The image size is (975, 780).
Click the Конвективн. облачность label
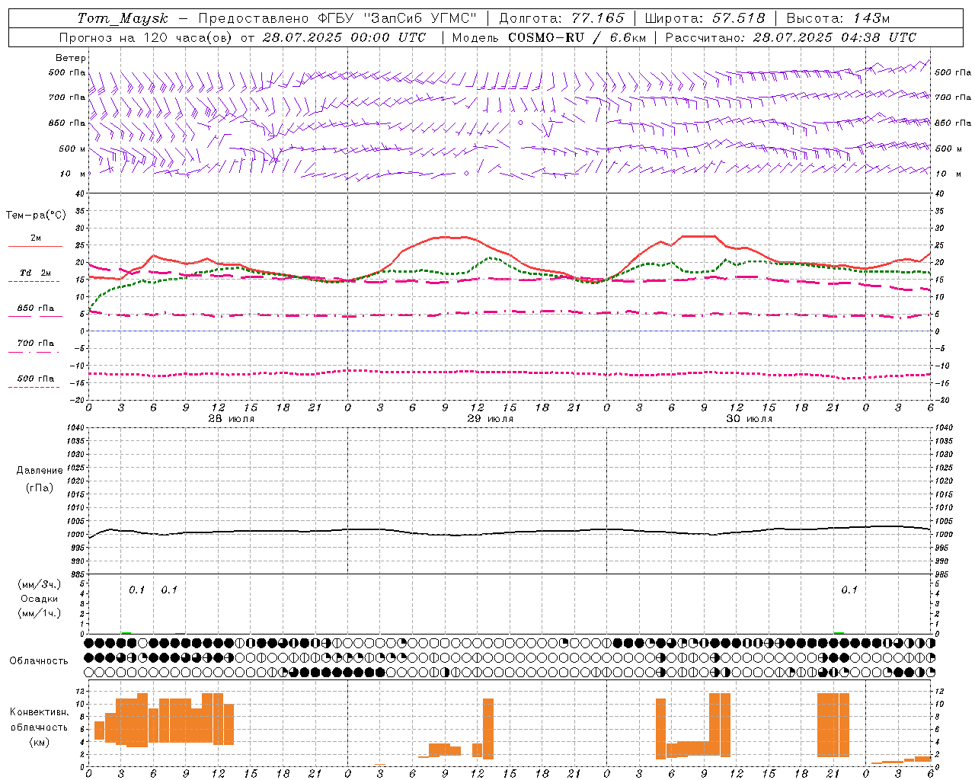[39, 720]
